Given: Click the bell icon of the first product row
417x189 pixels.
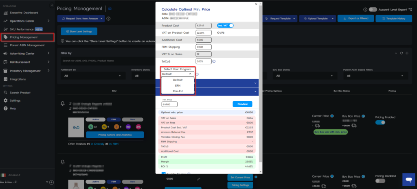Looking at the screenshot, I should [x=63, y=103].
